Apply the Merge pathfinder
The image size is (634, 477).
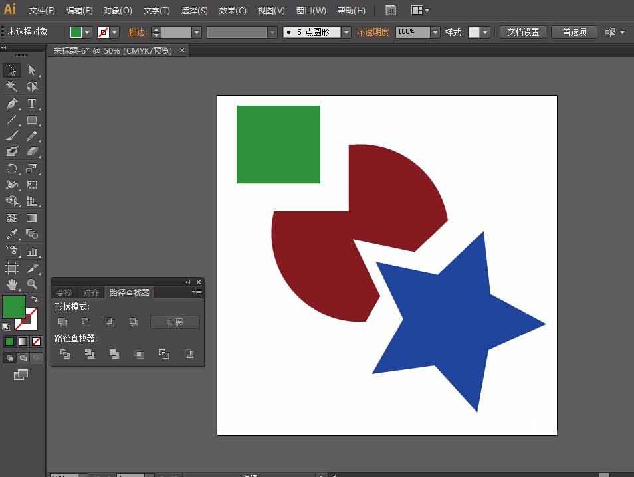pyautogui.click(x=114, y=355)
